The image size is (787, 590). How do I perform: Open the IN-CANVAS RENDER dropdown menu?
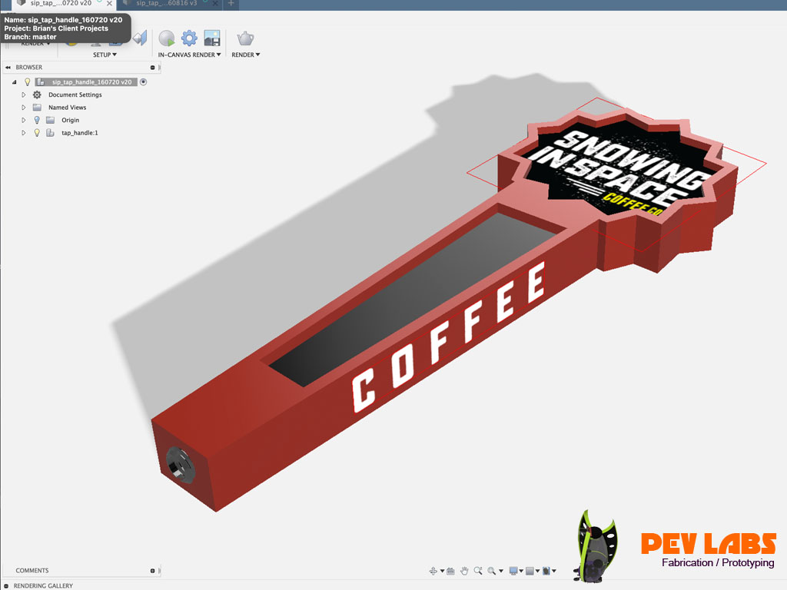pos(189,55)
